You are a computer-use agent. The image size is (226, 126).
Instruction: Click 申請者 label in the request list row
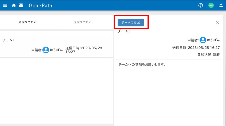(36, 50)
